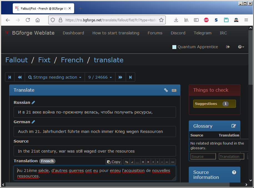Image resolution: width=254 pixels, height=188 pixels.
Task: Bookmark this page with the star
Action: point(161,20)
